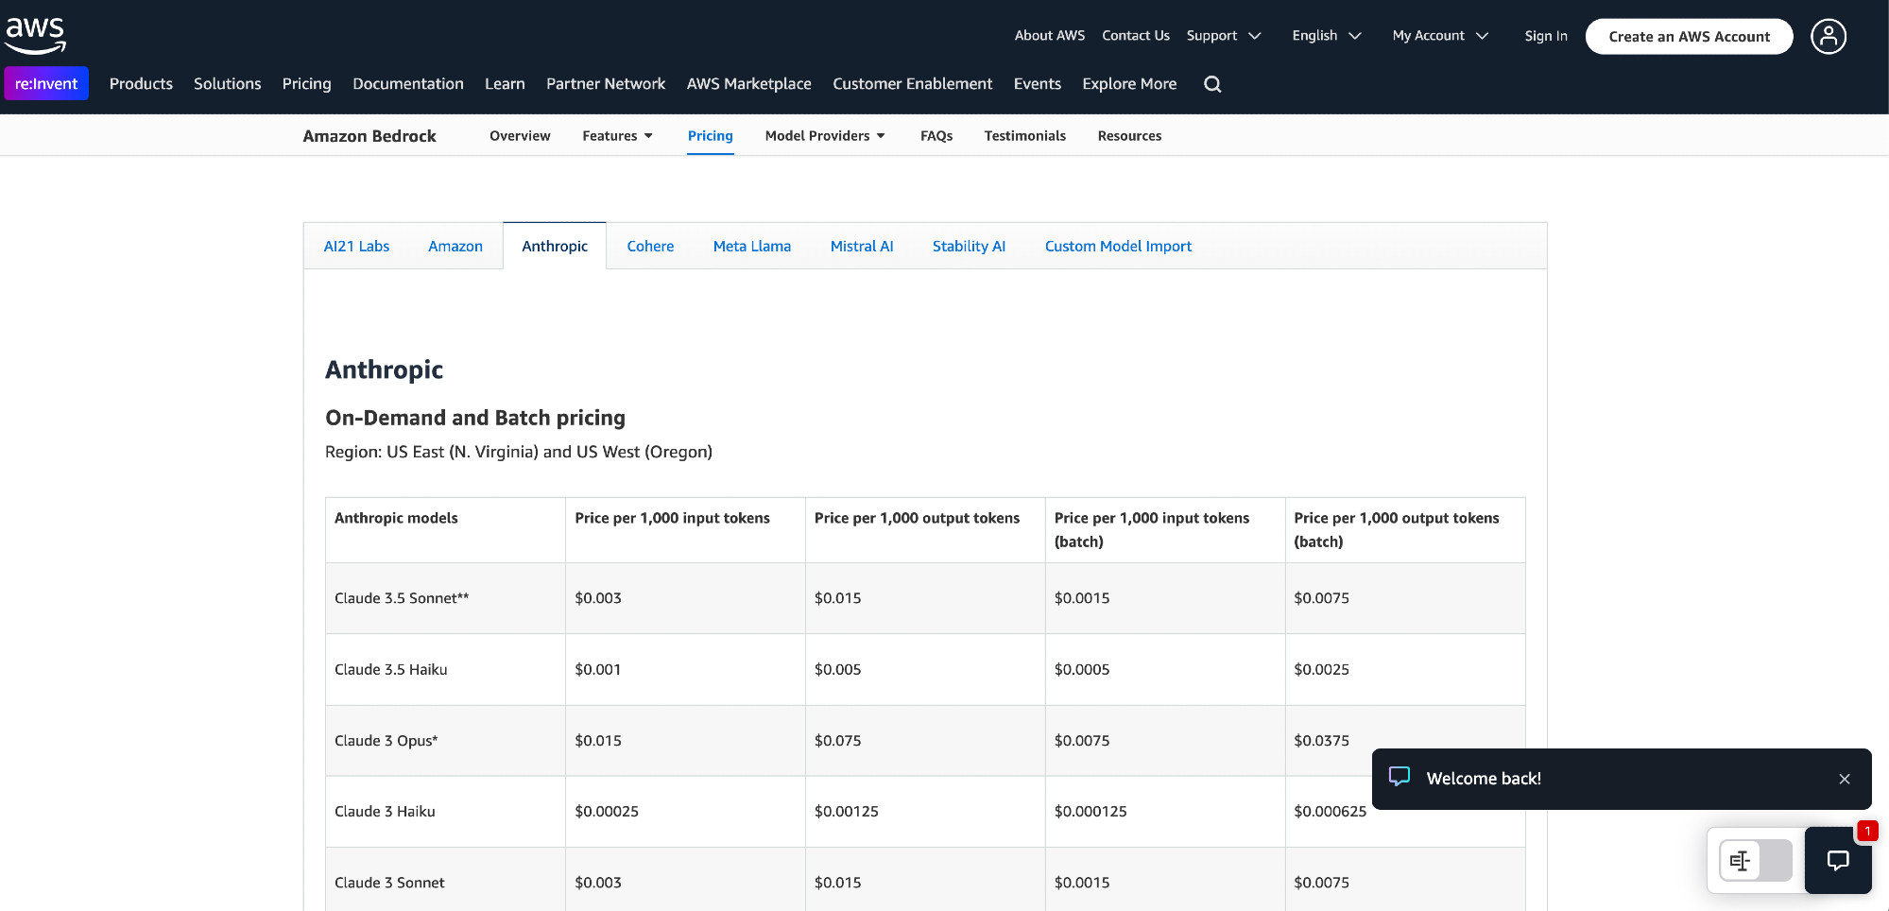This screenshot has height=911, width=1889.
Task: Switch to the Amazon tab
Action: (455, 247)
